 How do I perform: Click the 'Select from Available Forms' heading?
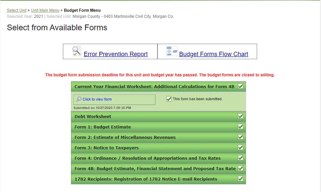(57, 28)
